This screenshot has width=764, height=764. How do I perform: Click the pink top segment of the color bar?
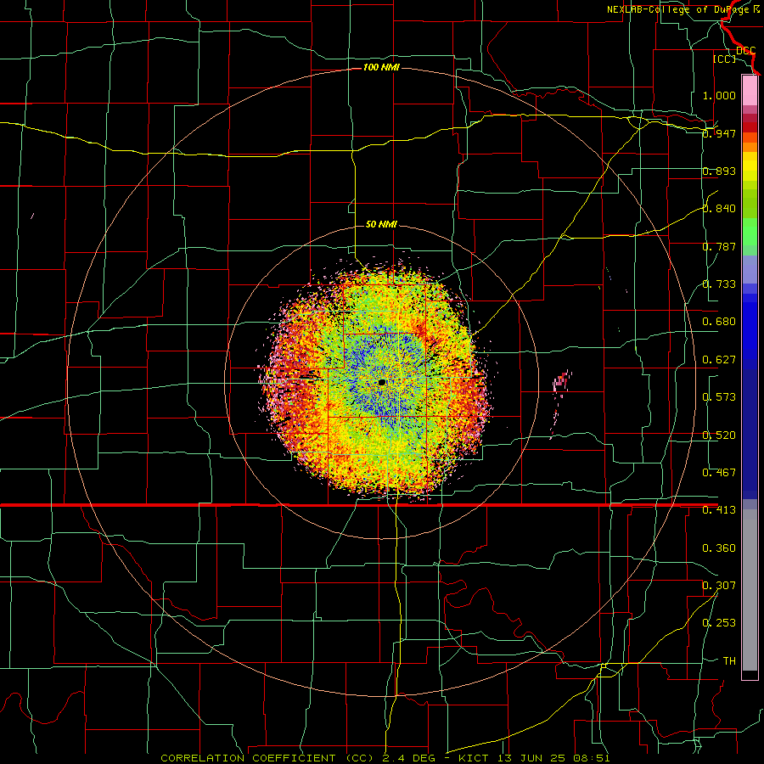(750, 91)
